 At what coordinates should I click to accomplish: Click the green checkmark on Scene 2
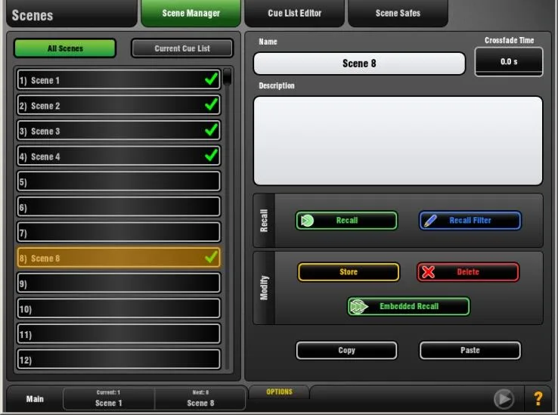coord(212,104)
